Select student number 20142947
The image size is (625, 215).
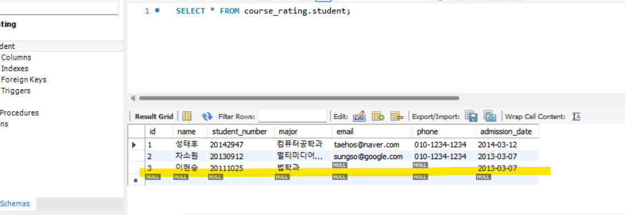pos(241,145)
